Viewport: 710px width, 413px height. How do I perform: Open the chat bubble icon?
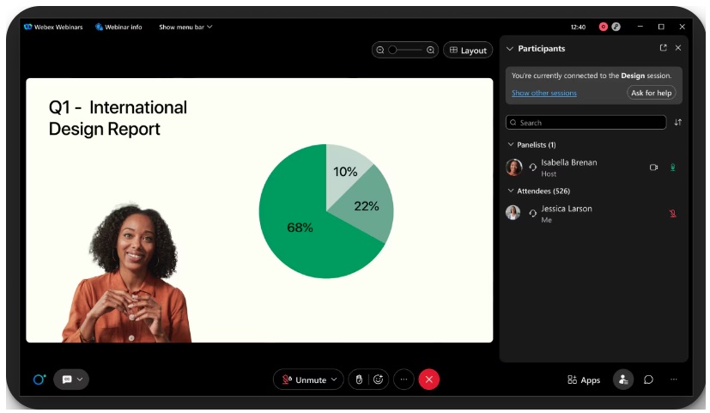648,380
